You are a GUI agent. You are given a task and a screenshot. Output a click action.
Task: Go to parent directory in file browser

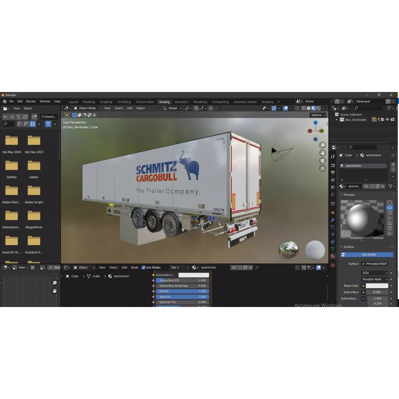pos(18,117)
